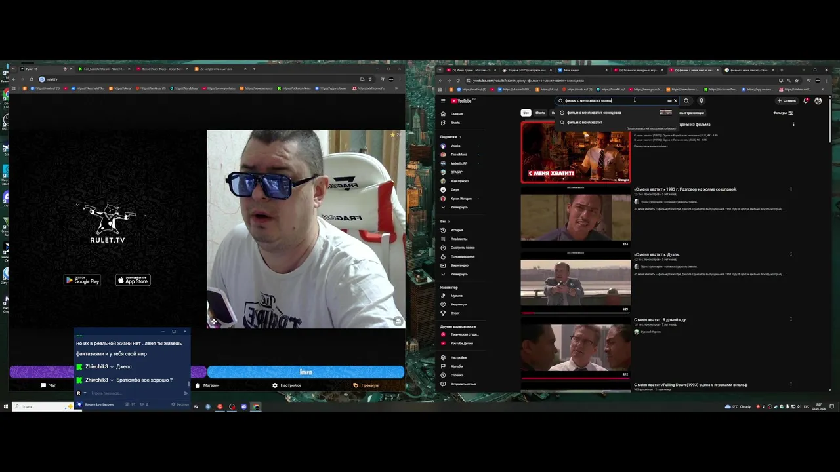
Task: Open Премиум on the rulet.tv bottom bar
Action: (366, 385)
